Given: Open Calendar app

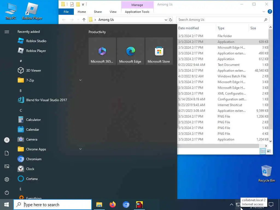Looking at the screenshot, I should 32,129.
